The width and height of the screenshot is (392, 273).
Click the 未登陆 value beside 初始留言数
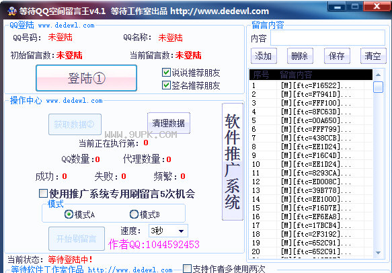[x=69, y=55]
